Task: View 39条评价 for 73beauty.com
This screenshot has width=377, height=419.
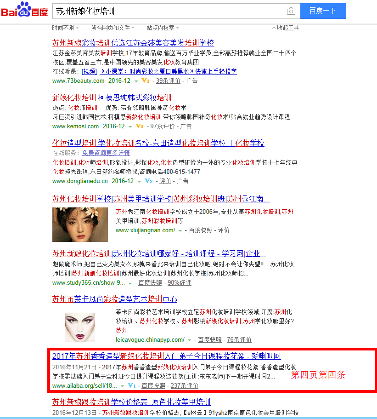Action: (x=168, y=80)
